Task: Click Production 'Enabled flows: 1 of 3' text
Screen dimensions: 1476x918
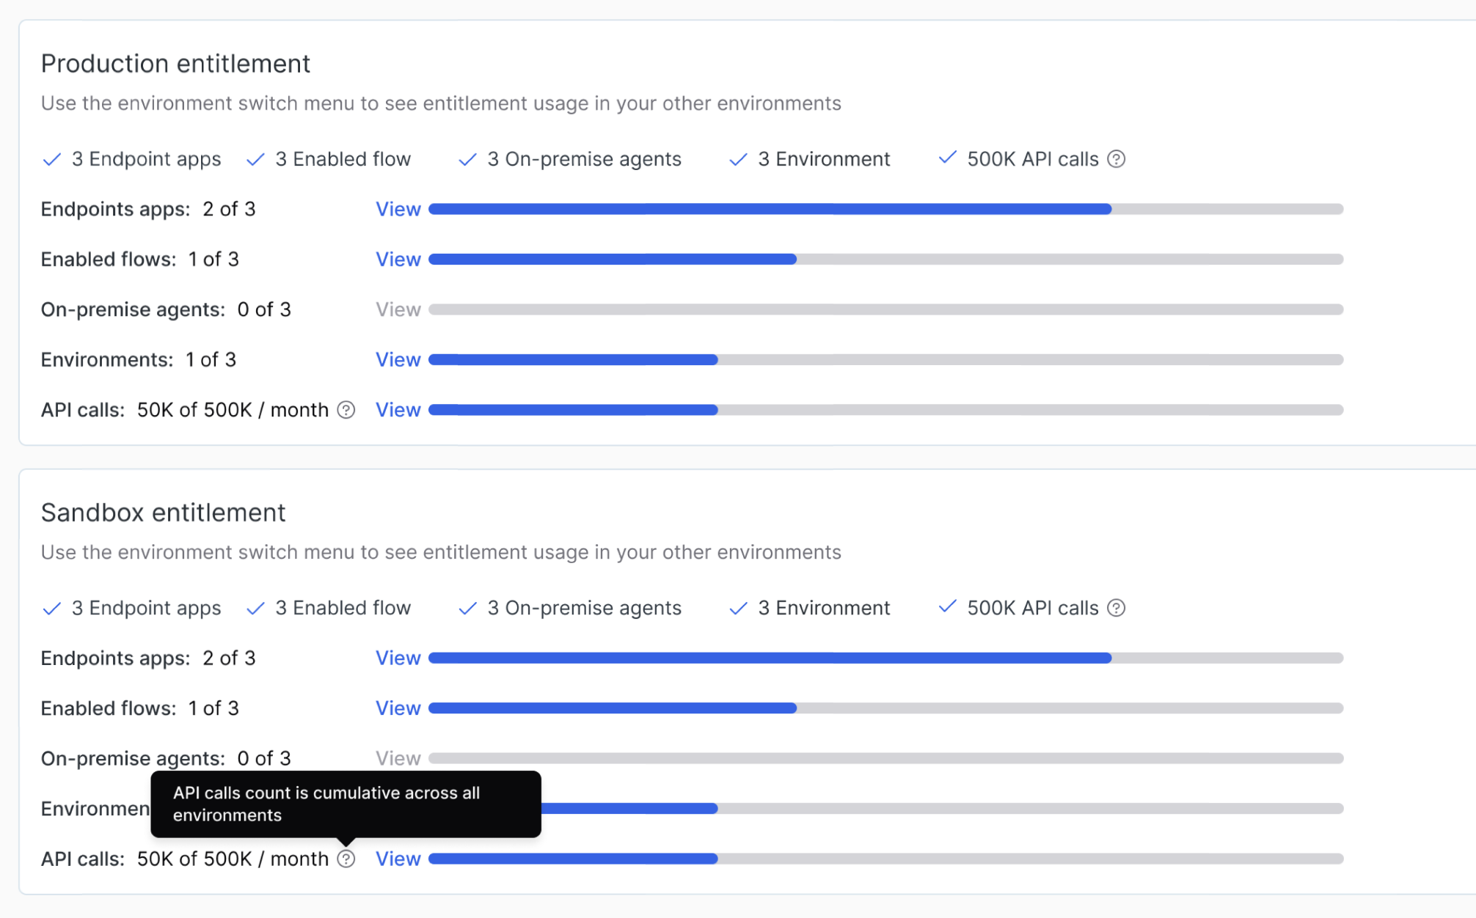Action: [x=140, y=260]
